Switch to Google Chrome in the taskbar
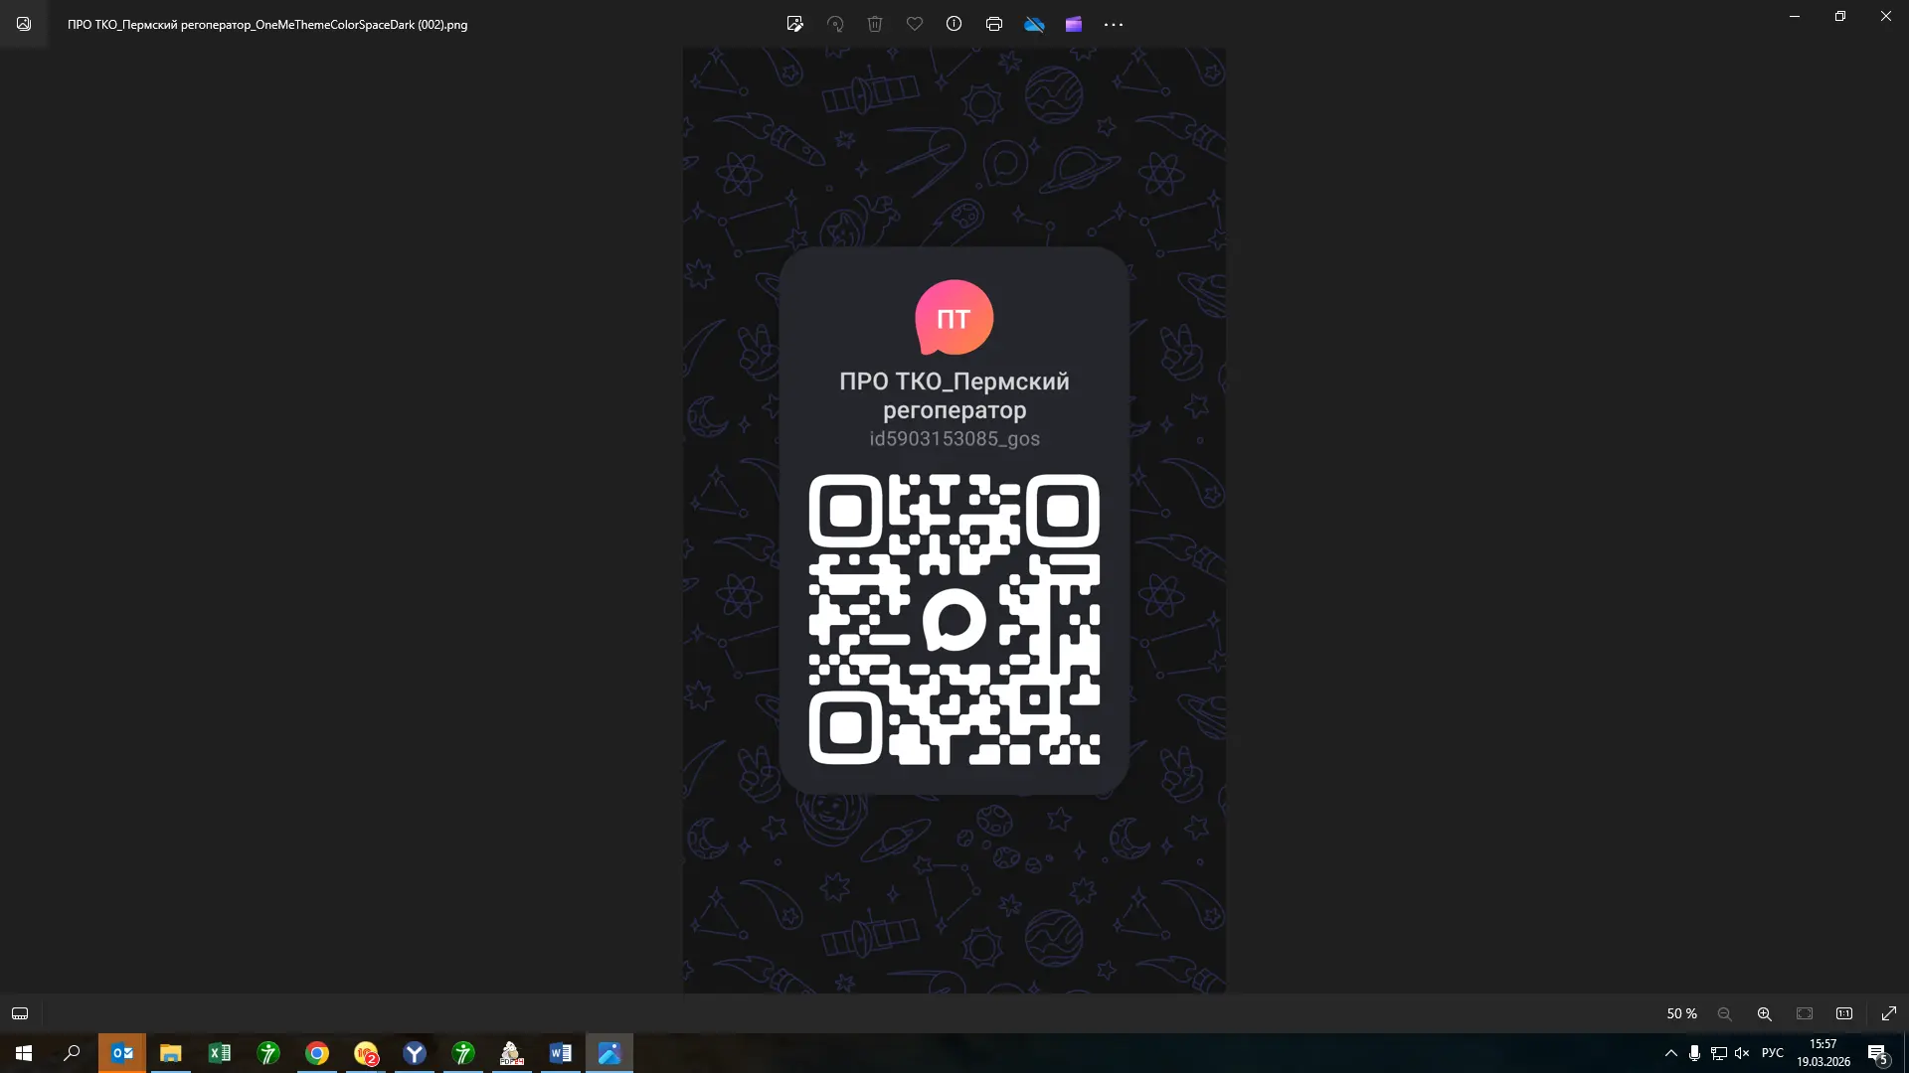This screenshot has width=1909, height=1073. 317,1053
